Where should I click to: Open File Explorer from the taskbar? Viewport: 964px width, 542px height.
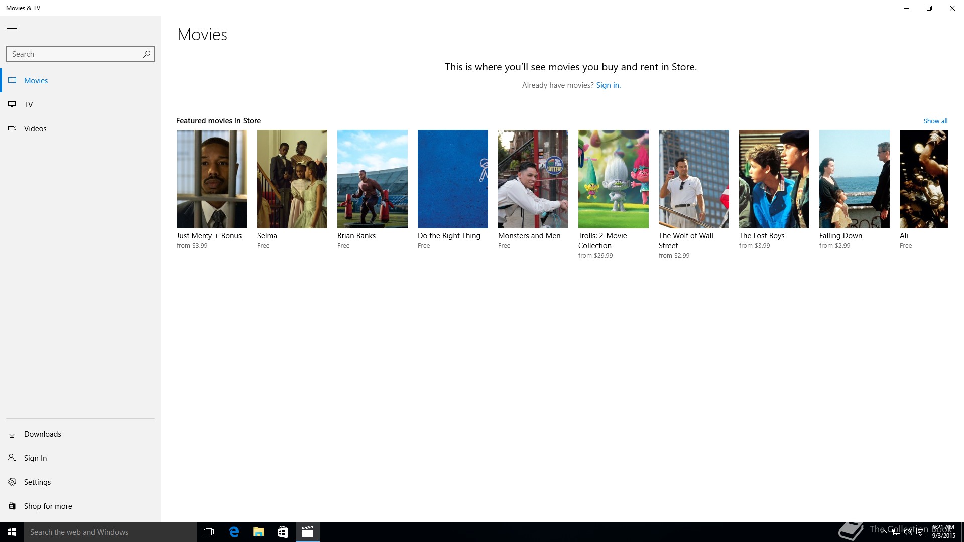point(258,532)
